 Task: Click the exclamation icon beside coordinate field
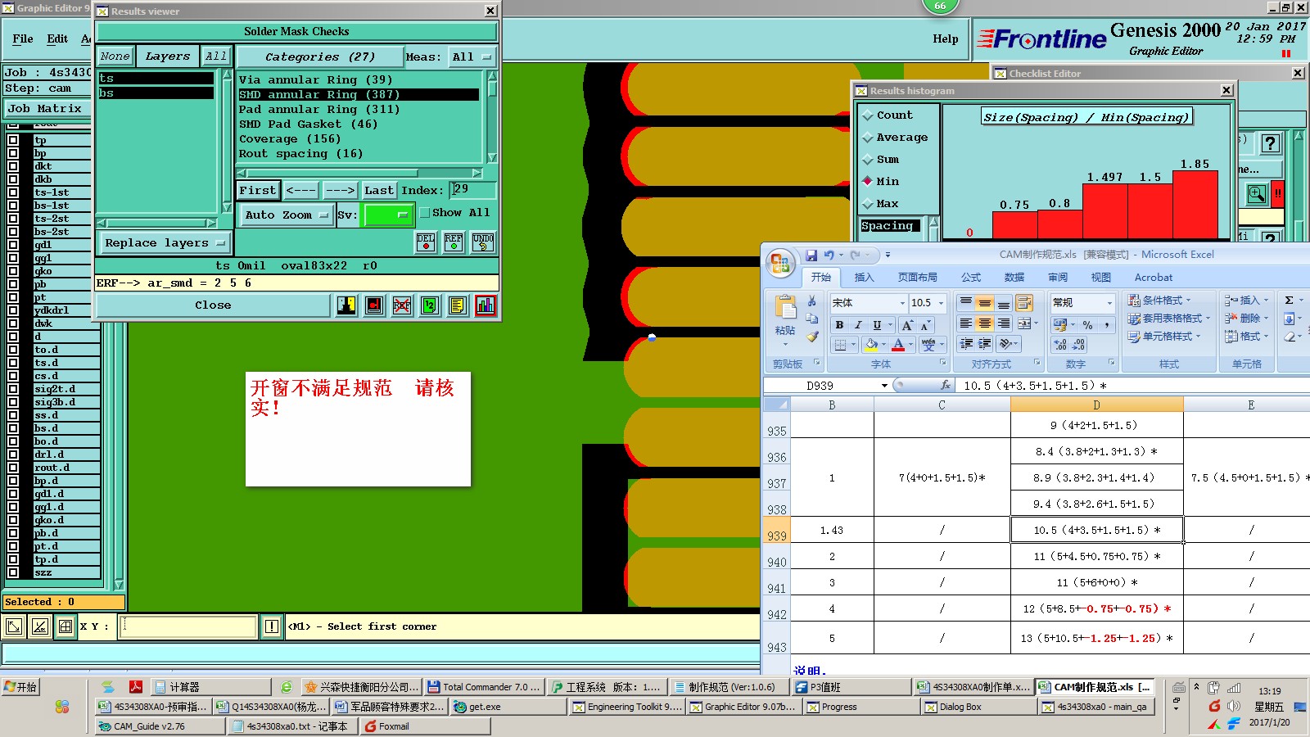click(272, 627)
